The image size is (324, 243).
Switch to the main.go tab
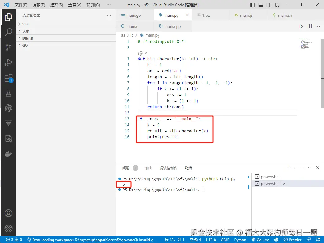tap(135, 15)
